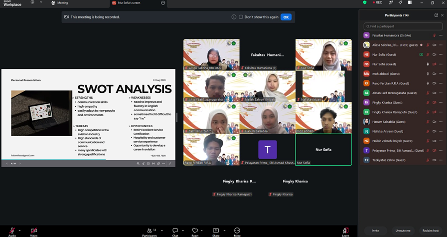
Task: Select Nur Sofia's highlighted video tile
Action: point(323,150)
